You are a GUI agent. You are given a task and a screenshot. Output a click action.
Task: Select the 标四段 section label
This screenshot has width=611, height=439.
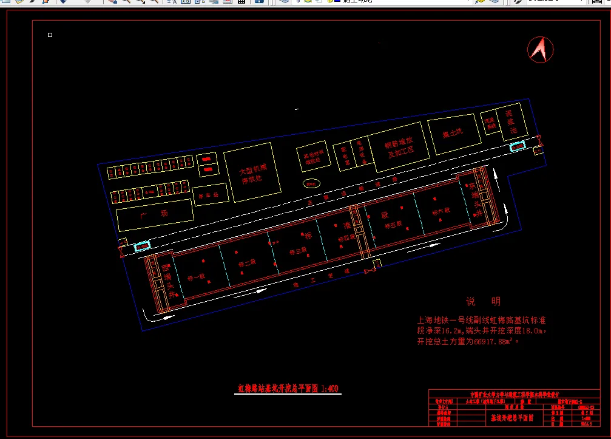coord(346,238)
